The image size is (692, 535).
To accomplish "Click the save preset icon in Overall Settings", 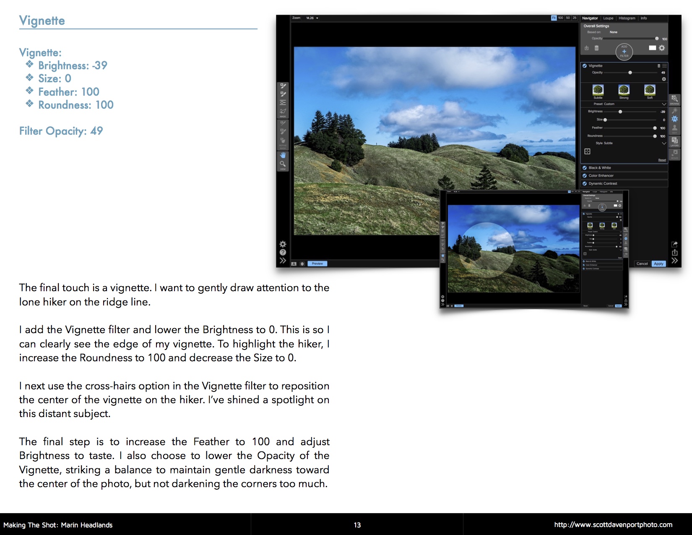I will 587,48.
